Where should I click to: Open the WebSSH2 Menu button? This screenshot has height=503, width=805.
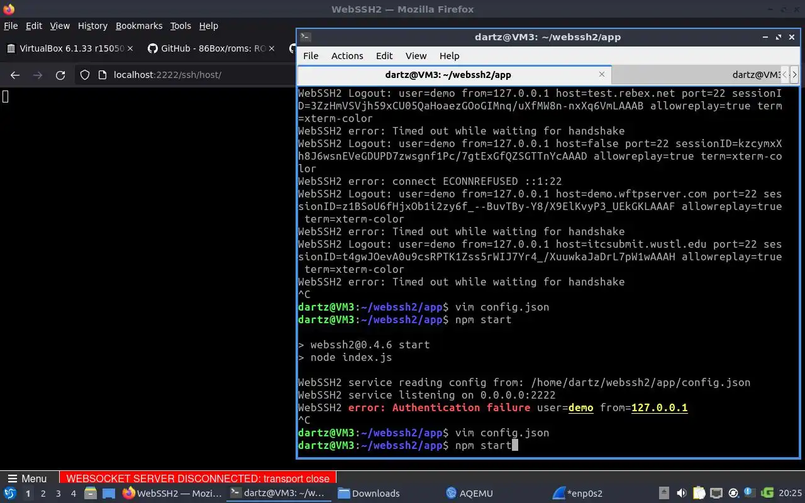click(26, 478)
